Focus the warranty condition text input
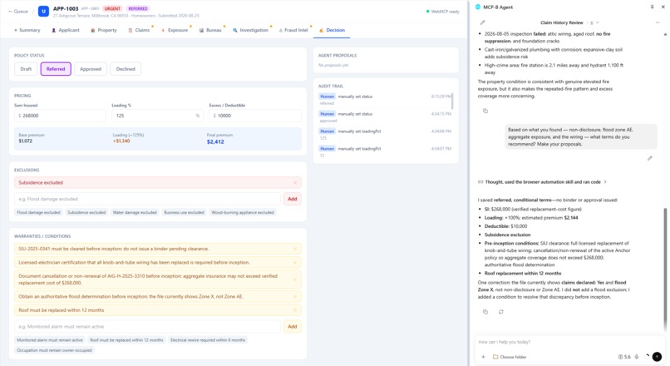The width and height of the screenshot is (670, 366). click(x=147, y=327)
